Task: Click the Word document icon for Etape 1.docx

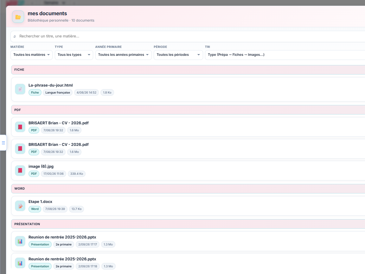Action: [20, 206]
